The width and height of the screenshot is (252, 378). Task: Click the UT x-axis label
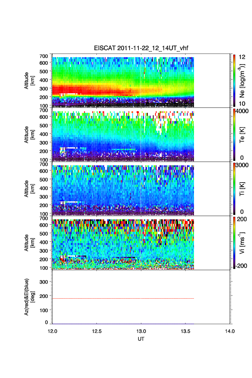coord(141,339)
